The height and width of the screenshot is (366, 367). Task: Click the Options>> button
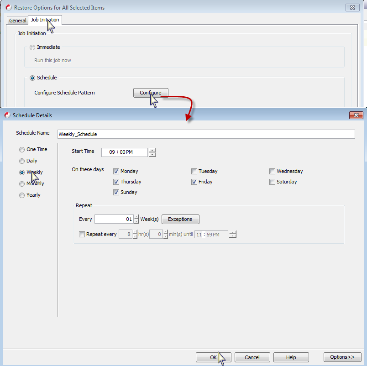[x=342, y=357]
